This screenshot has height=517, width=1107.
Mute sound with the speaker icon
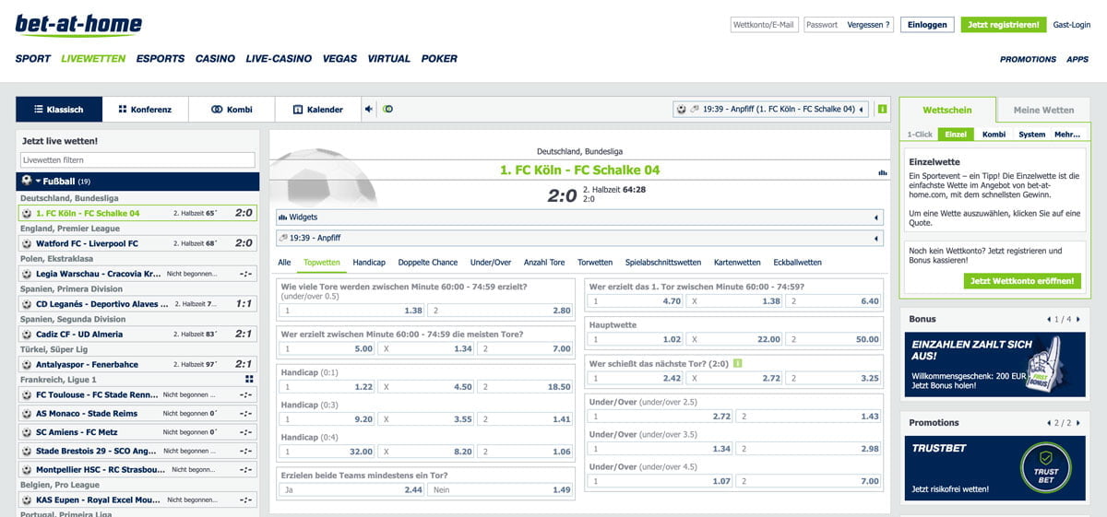point(369,109)
